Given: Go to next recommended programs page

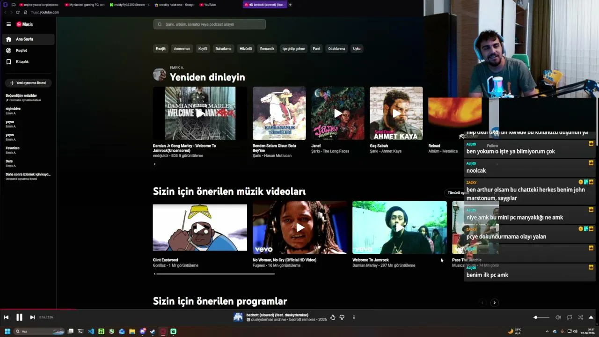Looking at the screenshot, I should point(495,303).
